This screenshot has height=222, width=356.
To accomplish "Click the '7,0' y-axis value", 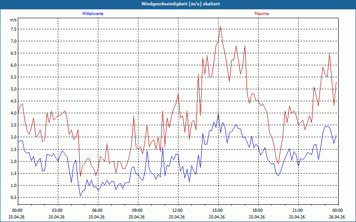I will pos(13,41).
